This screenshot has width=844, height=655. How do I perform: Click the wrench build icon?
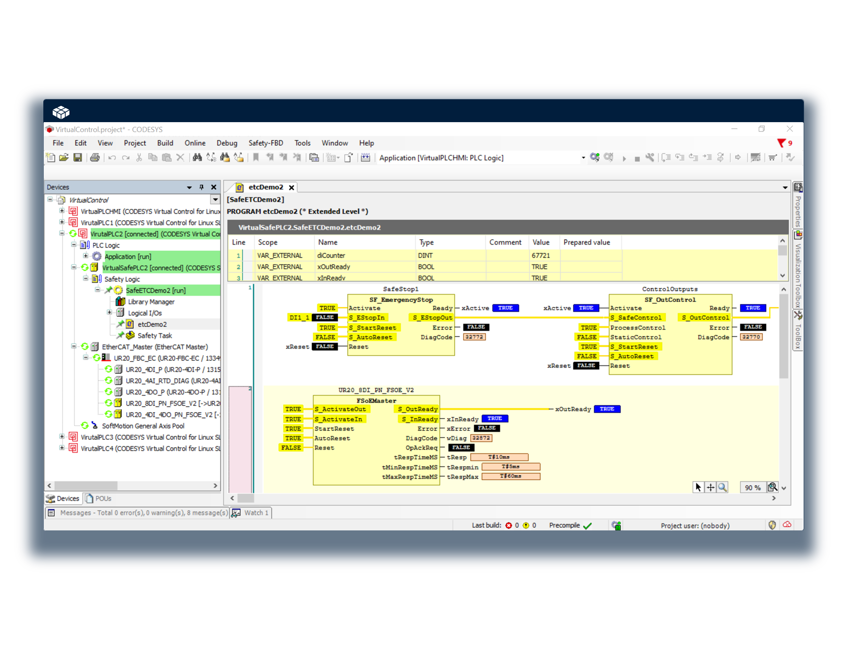[x=650, y=158]
